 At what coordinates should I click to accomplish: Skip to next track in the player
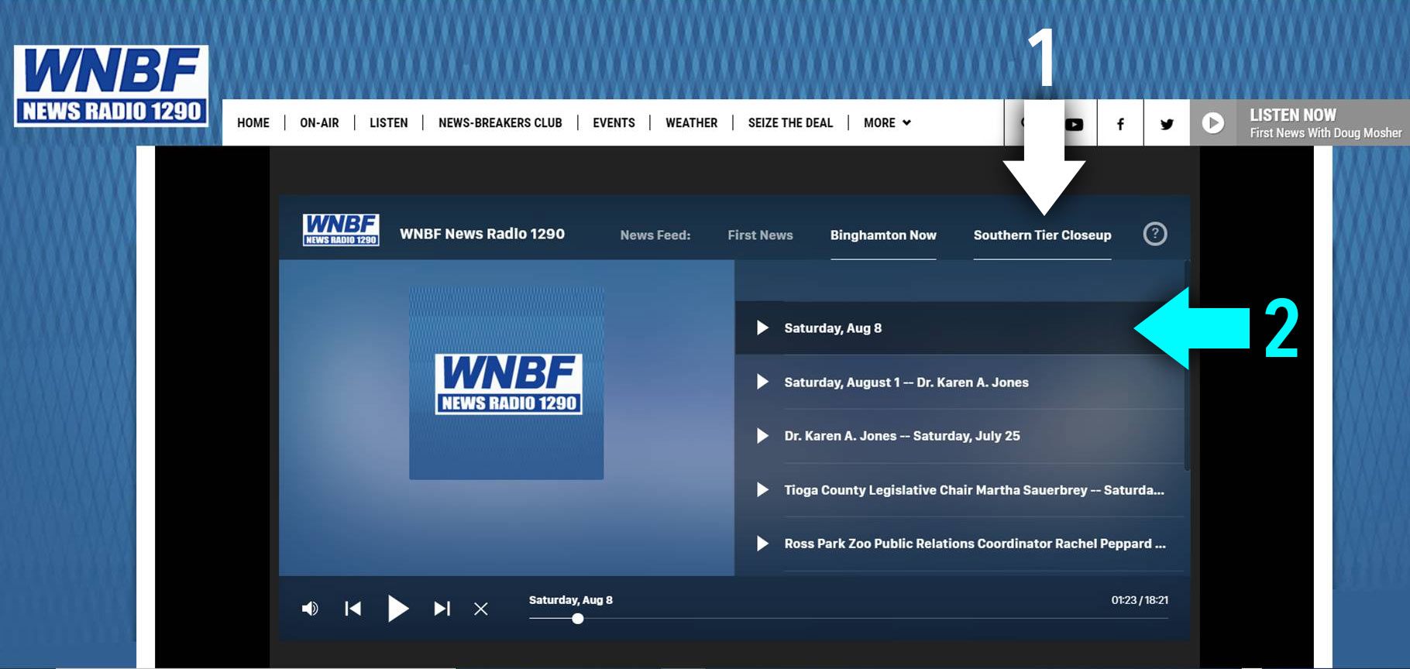coord(442,609)
